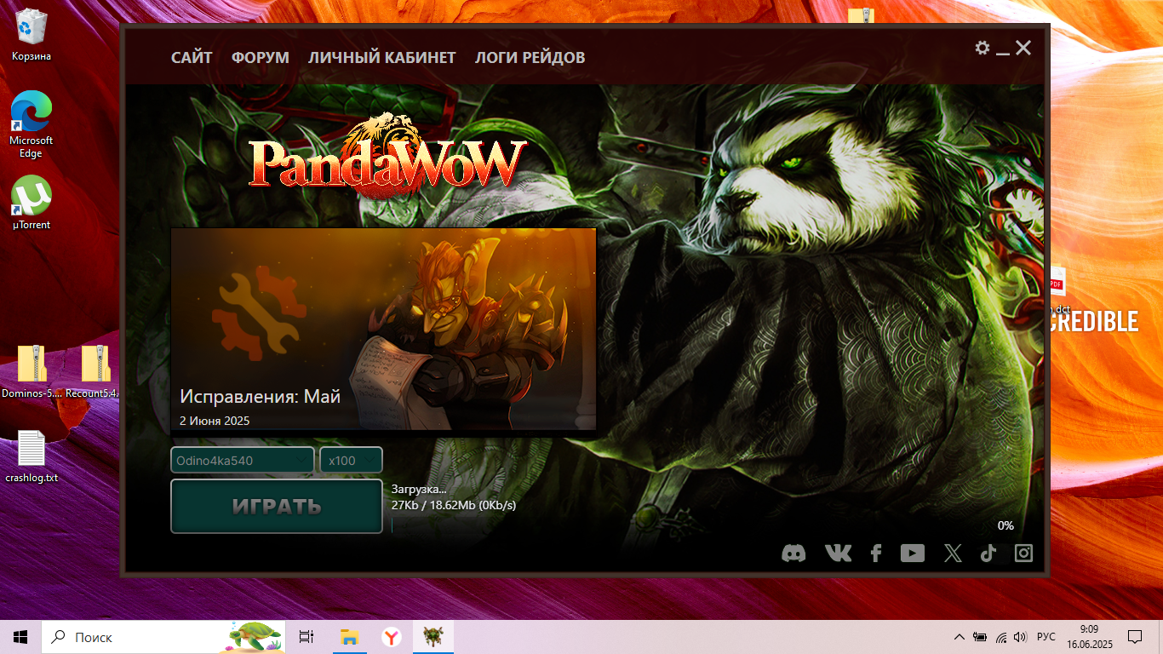Open the clock showing 9:09
The image size is (1163, 654).
coord(1089,637)
